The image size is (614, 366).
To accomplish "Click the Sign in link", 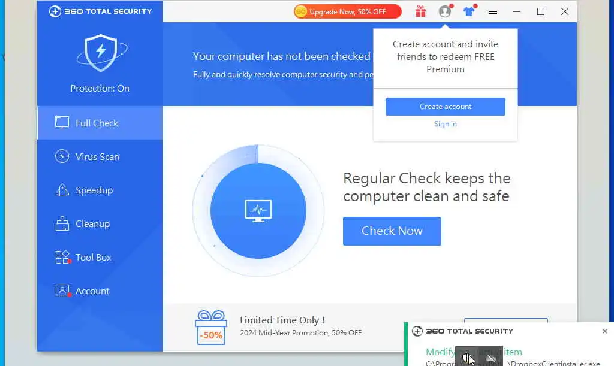I will tap(446, 124).
